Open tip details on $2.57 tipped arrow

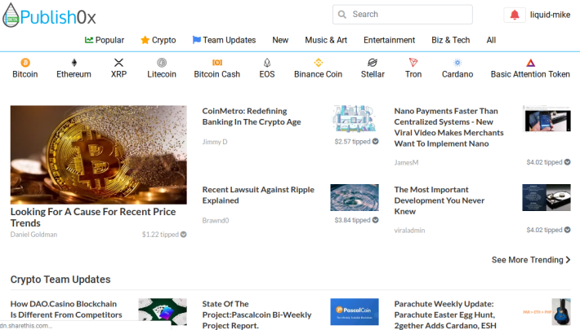pos(376,142)
